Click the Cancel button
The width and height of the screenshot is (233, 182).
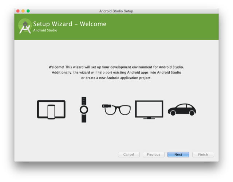tap(129, 155)
